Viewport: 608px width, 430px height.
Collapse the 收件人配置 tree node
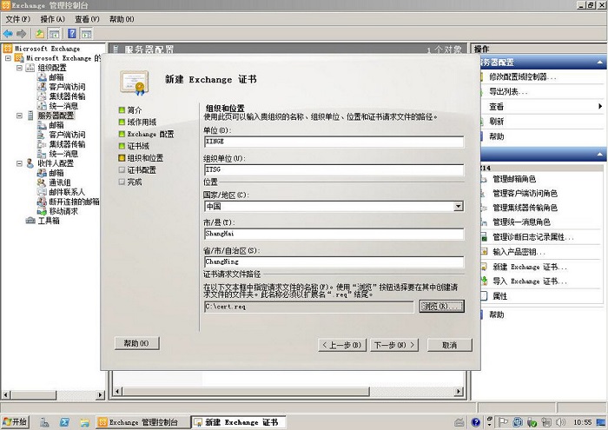[18, 163]
